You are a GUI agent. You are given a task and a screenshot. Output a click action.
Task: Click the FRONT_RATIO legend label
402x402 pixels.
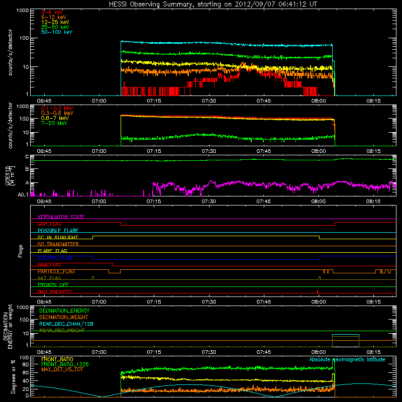point(57,360)
